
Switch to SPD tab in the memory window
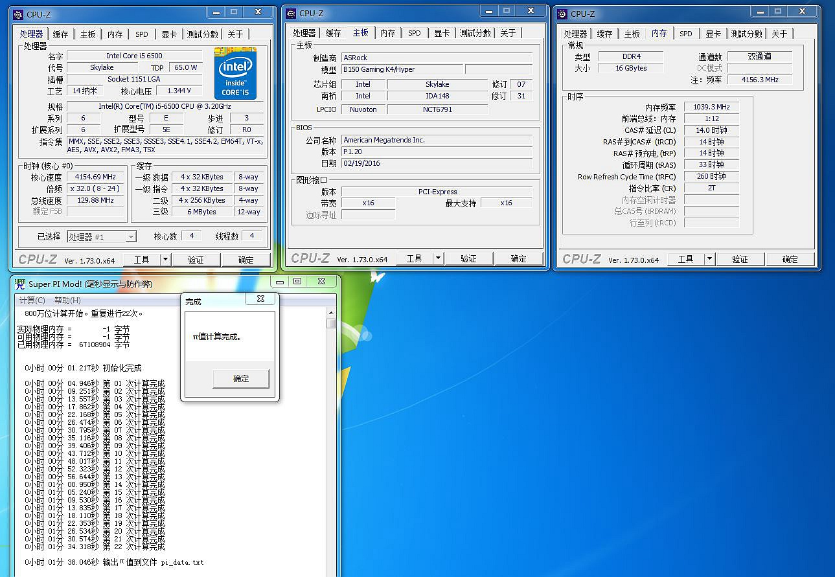point(685,34)
